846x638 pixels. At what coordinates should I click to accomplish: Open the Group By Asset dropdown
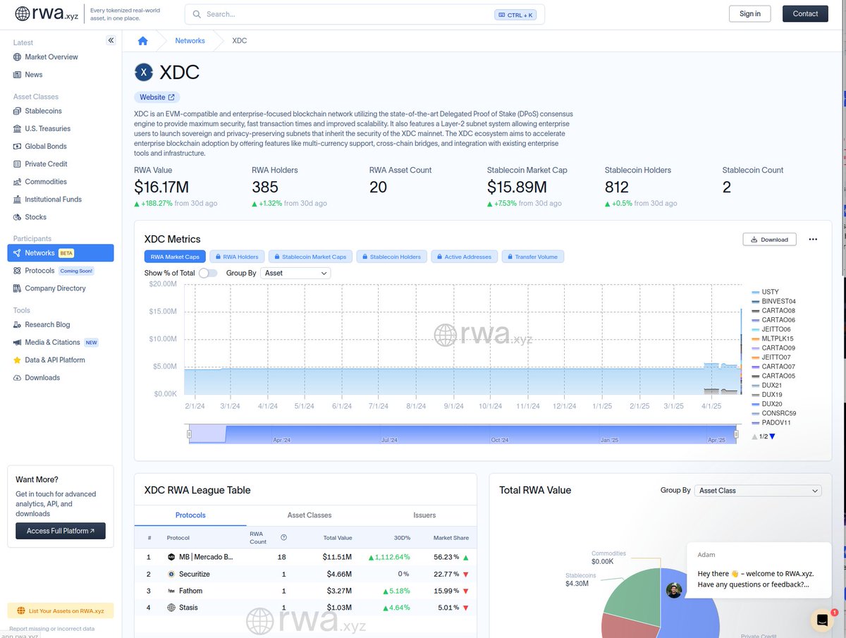(295, 273)
